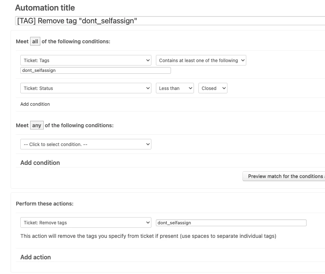Viewport: 325px width, 274px height.
Task: Click the "of the following conditions:" text after "all"
Action: point(76,41)
